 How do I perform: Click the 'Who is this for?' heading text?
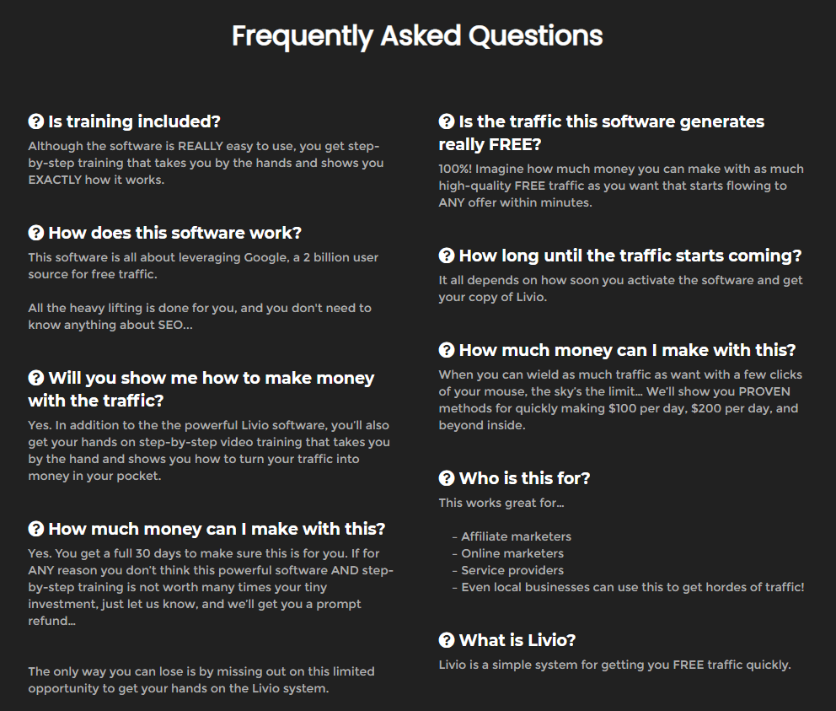(x=515, y=478)
